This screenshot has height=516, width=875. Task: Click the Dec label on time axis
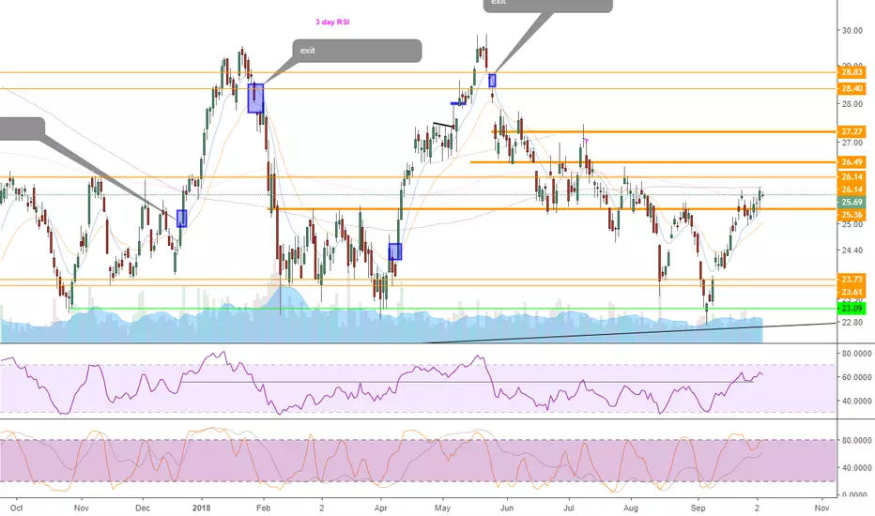click(x=143, y=508)
